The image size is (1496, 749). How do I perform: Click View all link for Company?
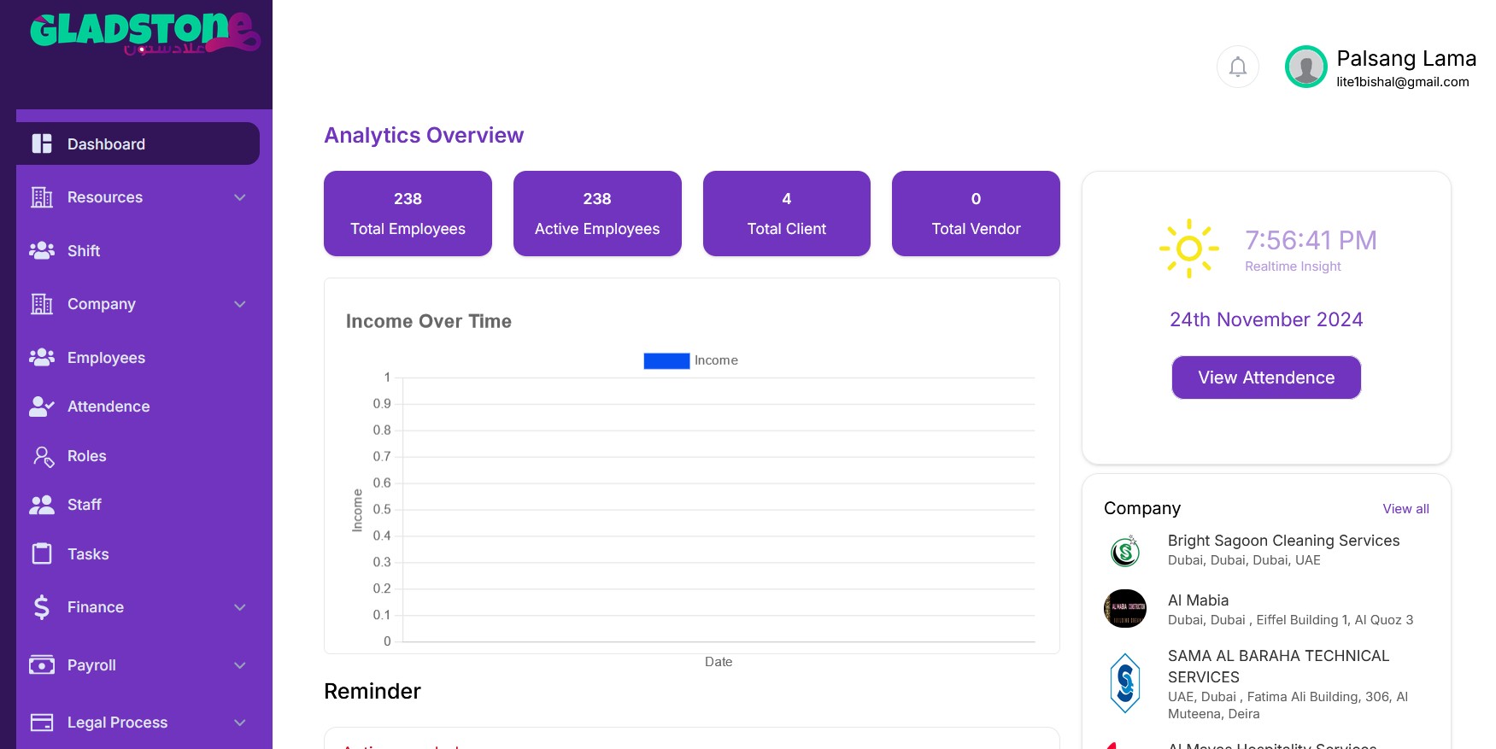pyautogui.click(x=1405, y=509)
